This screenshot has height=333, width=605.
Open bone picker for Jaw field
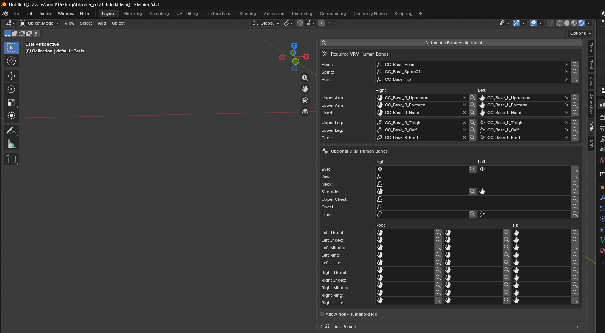tap(575, 176)
